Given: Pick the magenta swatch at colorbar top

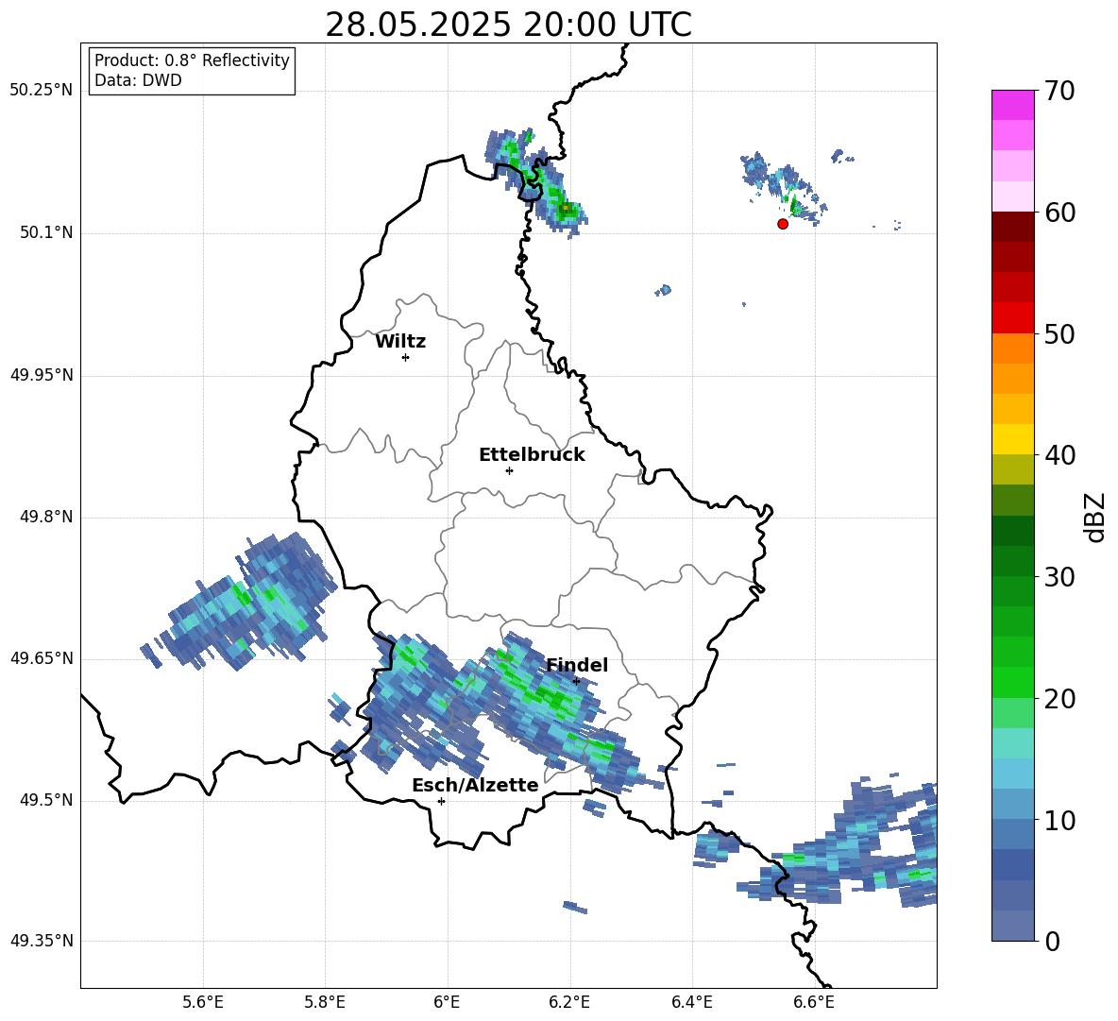Looking at the screenshot, I should pyautogui.click(x=1012, y=106).
